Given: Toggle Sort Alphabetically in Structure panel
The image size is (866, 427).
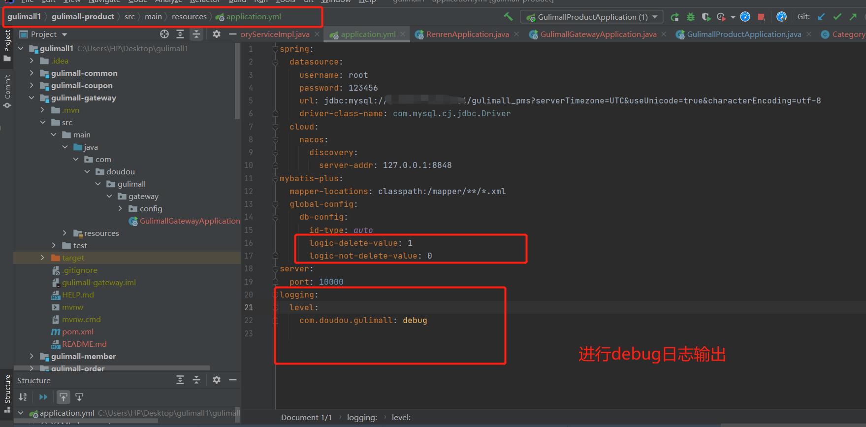Looking at the screenshot, I should [23, 397].
